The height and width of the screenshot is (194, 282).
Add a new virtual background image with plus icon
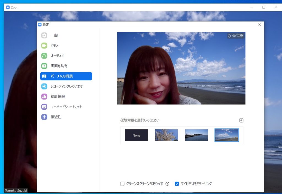point(241,120)
